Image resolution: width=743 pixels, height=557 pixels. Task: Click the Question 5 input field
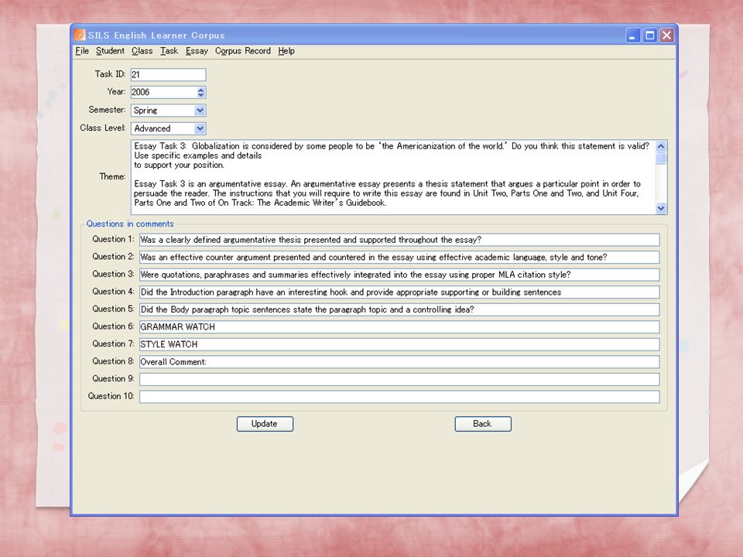(x=399, y=309)
